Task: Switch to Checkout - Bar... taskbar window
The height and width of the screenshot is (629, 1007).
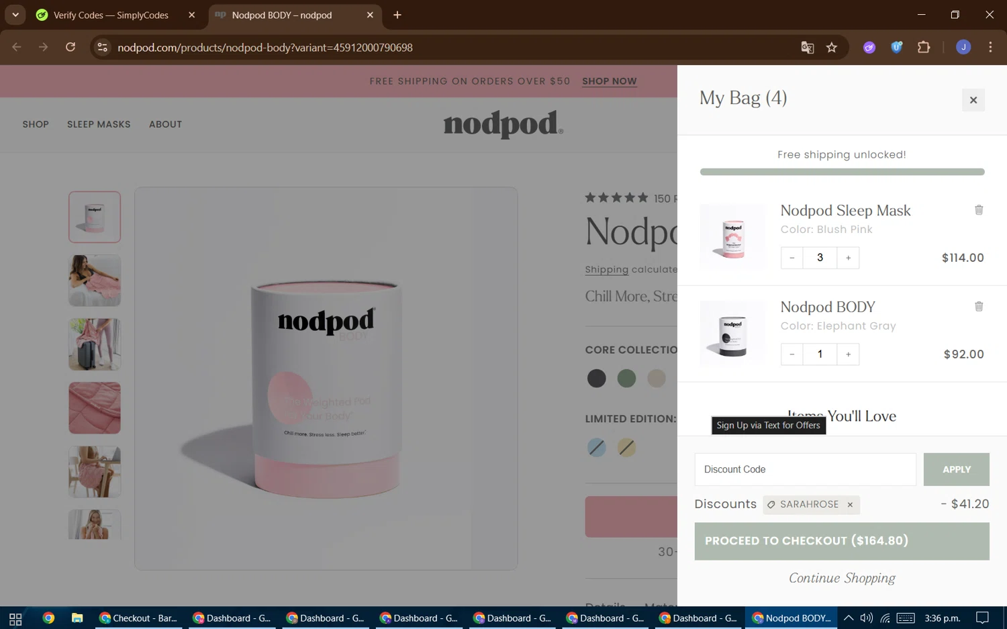Action: (x=138, y=618)
